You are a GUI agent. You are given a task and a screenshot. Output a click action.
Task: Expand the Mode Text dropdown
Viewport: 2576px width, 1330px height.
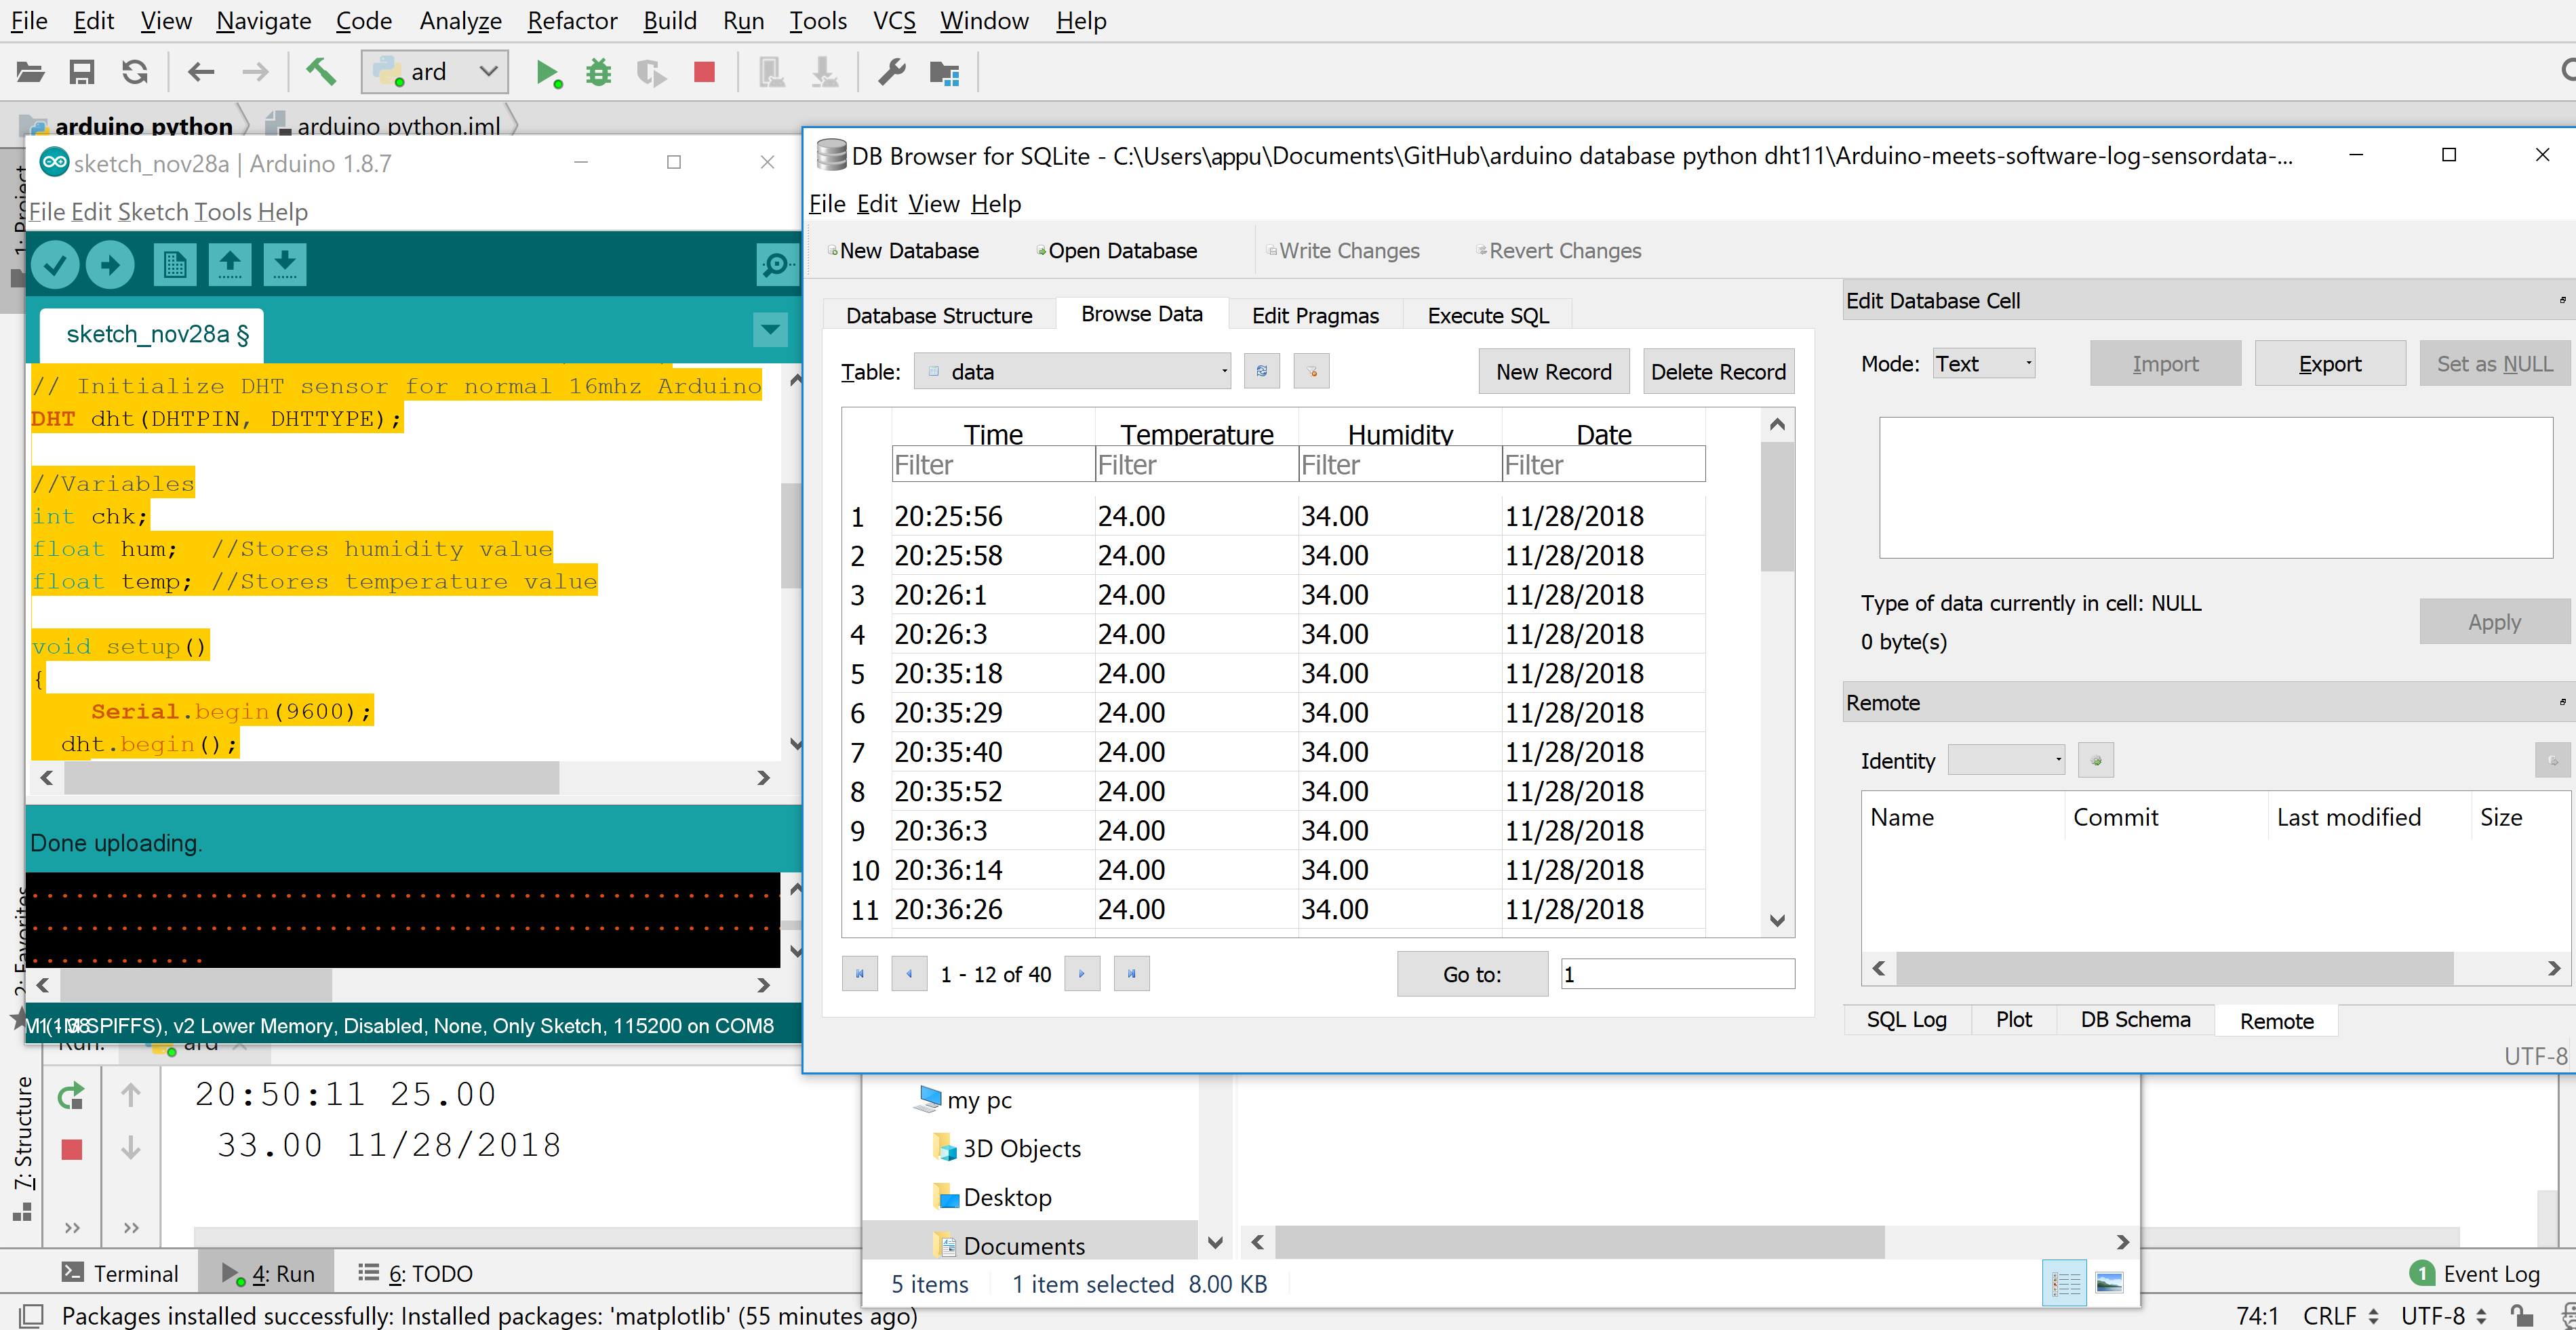[1983, 363]
